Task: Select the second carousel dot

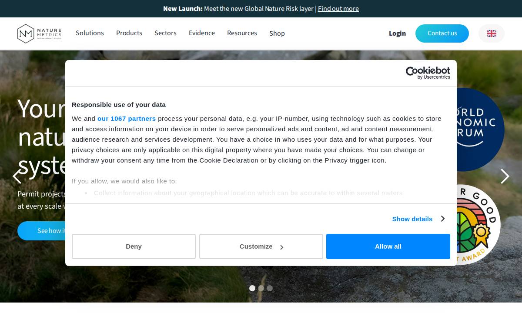Action: point(261,288)
